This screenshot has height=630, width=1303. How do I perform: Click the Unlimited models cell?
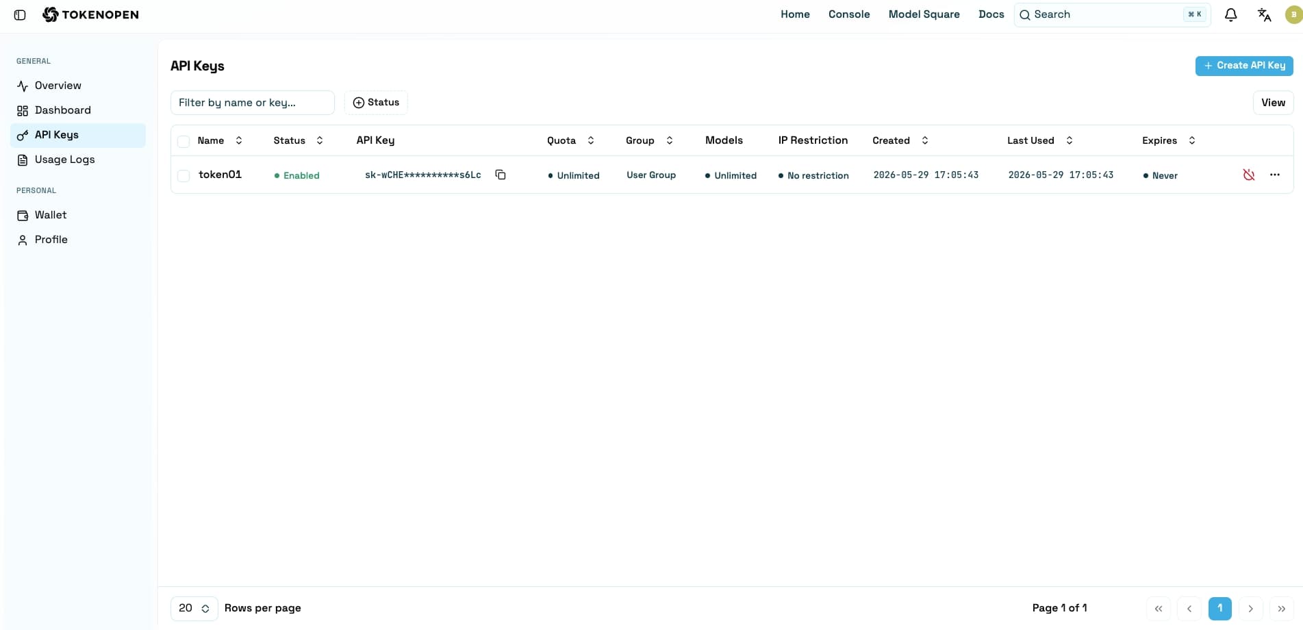click(731, 175)
